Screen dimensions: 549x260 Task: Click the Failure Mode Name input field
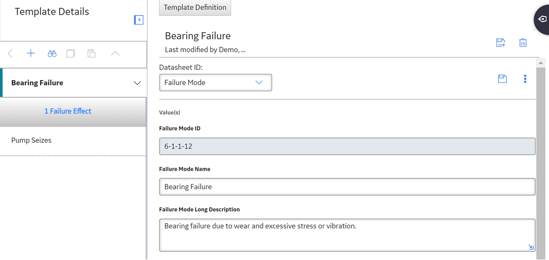point(347,187)
